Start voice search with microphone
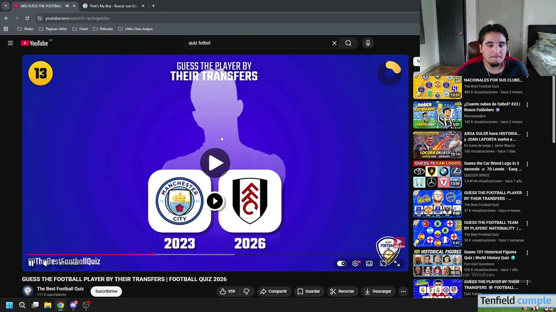Viewport: 556px width, 312px height. [368, 43]
